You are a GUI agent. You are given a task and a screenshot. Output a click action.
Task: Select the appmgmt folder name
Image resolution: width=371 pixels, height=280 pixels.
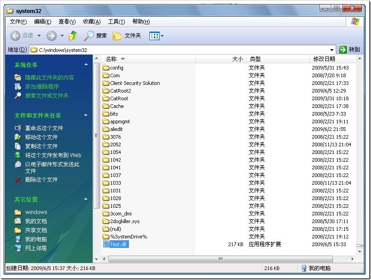click(120, 121)
